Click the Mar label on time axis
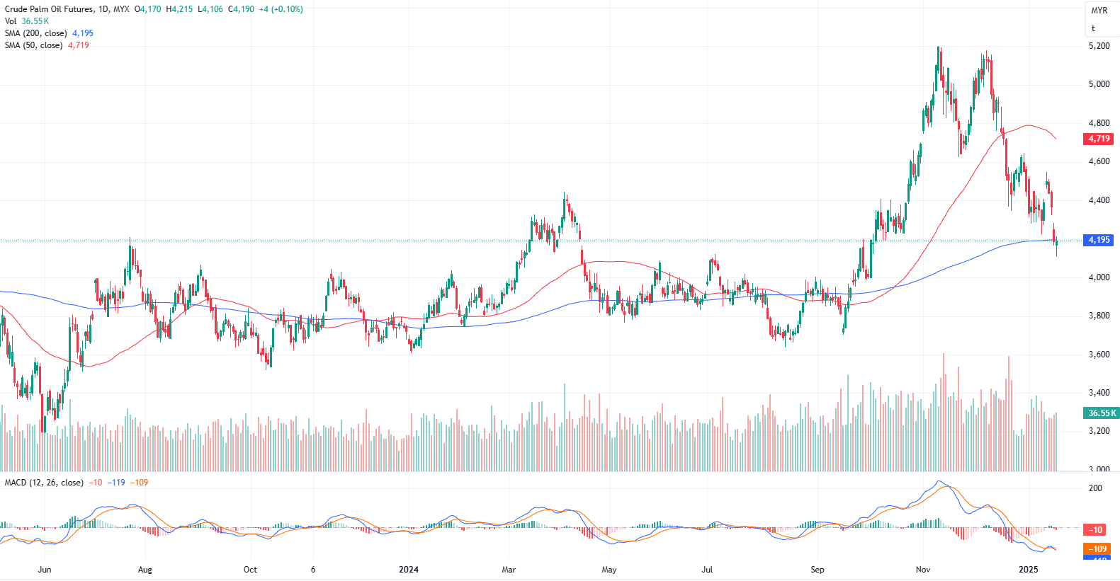This screenshot has width=1120, height=581. pos(509,570)
